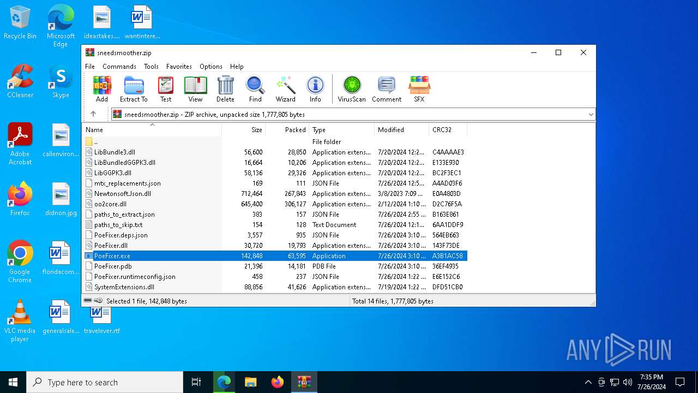
Task: Open the Help menu
Action: pos(237,67)
